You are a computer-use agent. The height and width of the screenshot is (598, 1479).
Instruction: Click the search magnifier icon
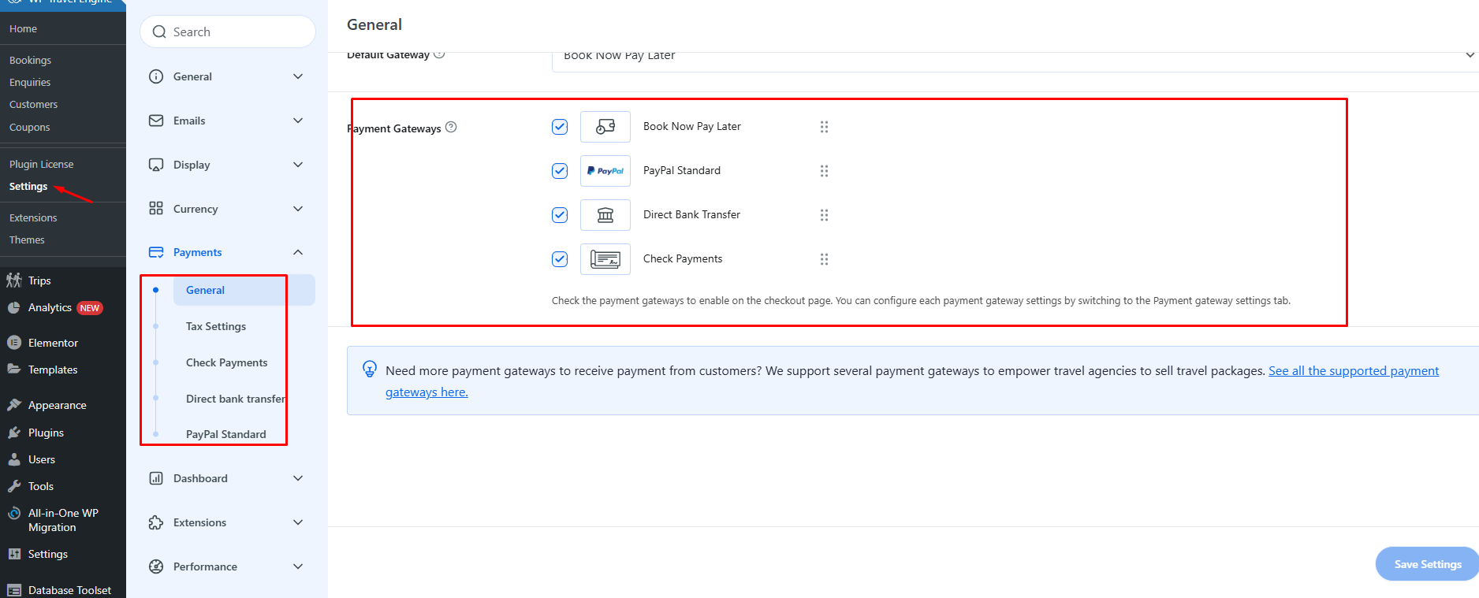click(x=159, y=32)
